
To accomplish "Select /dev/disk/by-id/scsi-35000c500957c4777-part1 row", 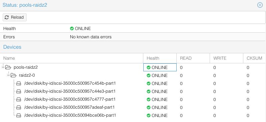I will 133,99.
